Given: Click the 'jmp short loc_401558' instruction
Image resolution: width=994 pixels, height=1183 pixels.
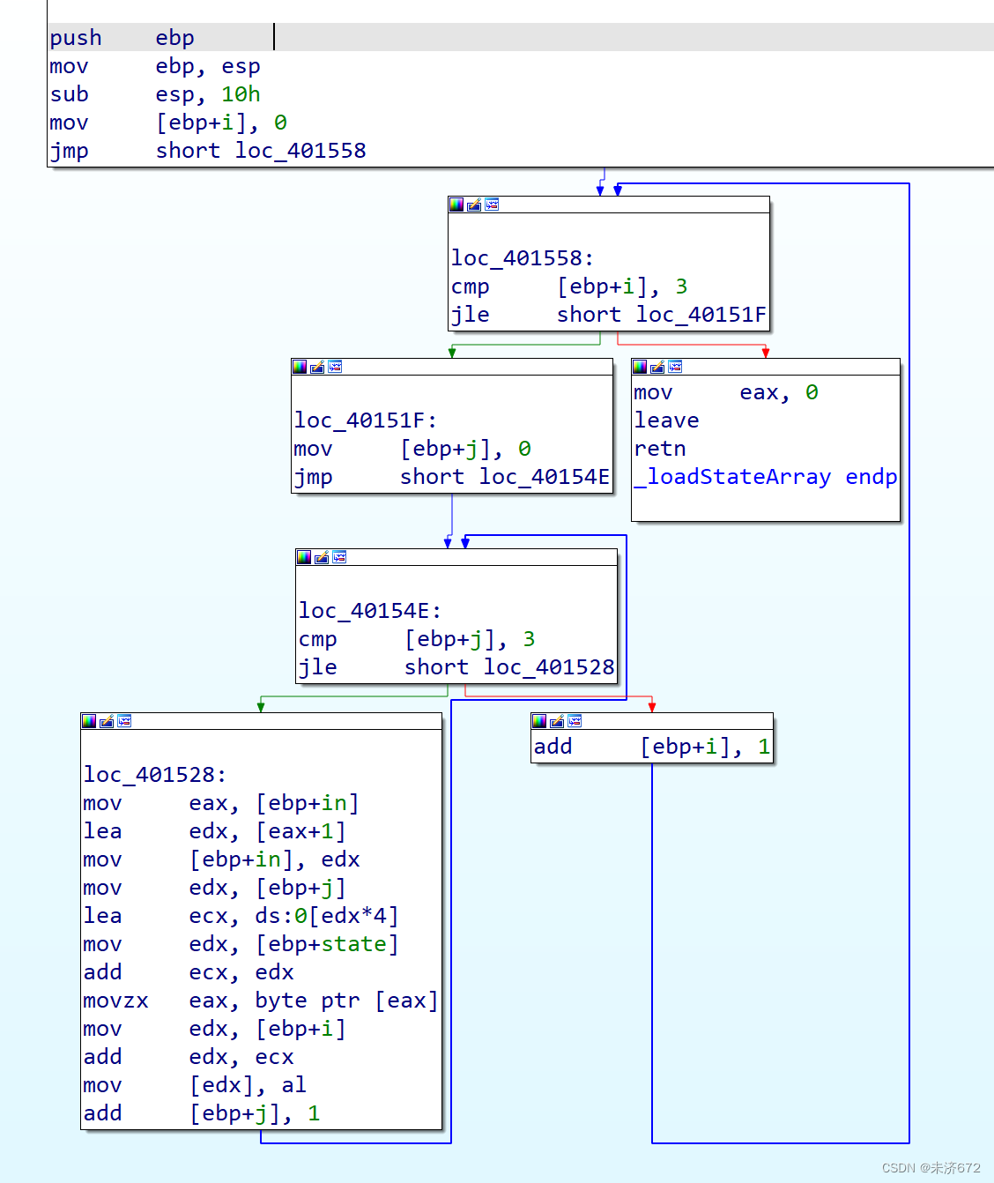Looking at the screenshot, I should (208, 151).
